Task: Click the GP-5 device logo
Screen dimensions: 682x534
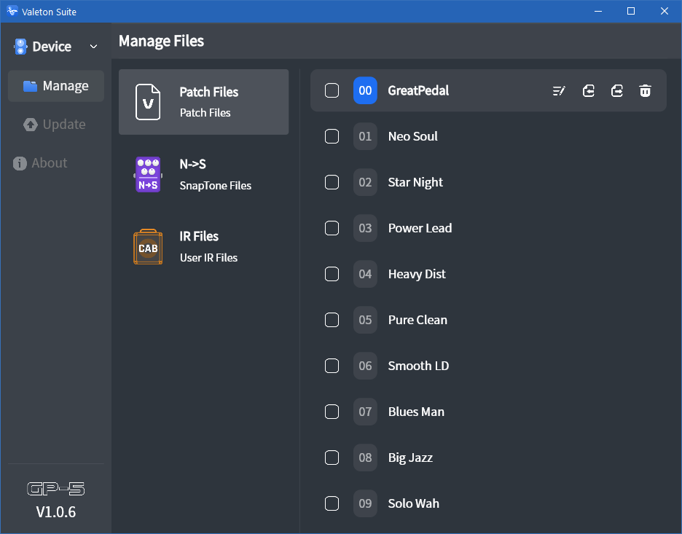Action: [x=55, y=489]
